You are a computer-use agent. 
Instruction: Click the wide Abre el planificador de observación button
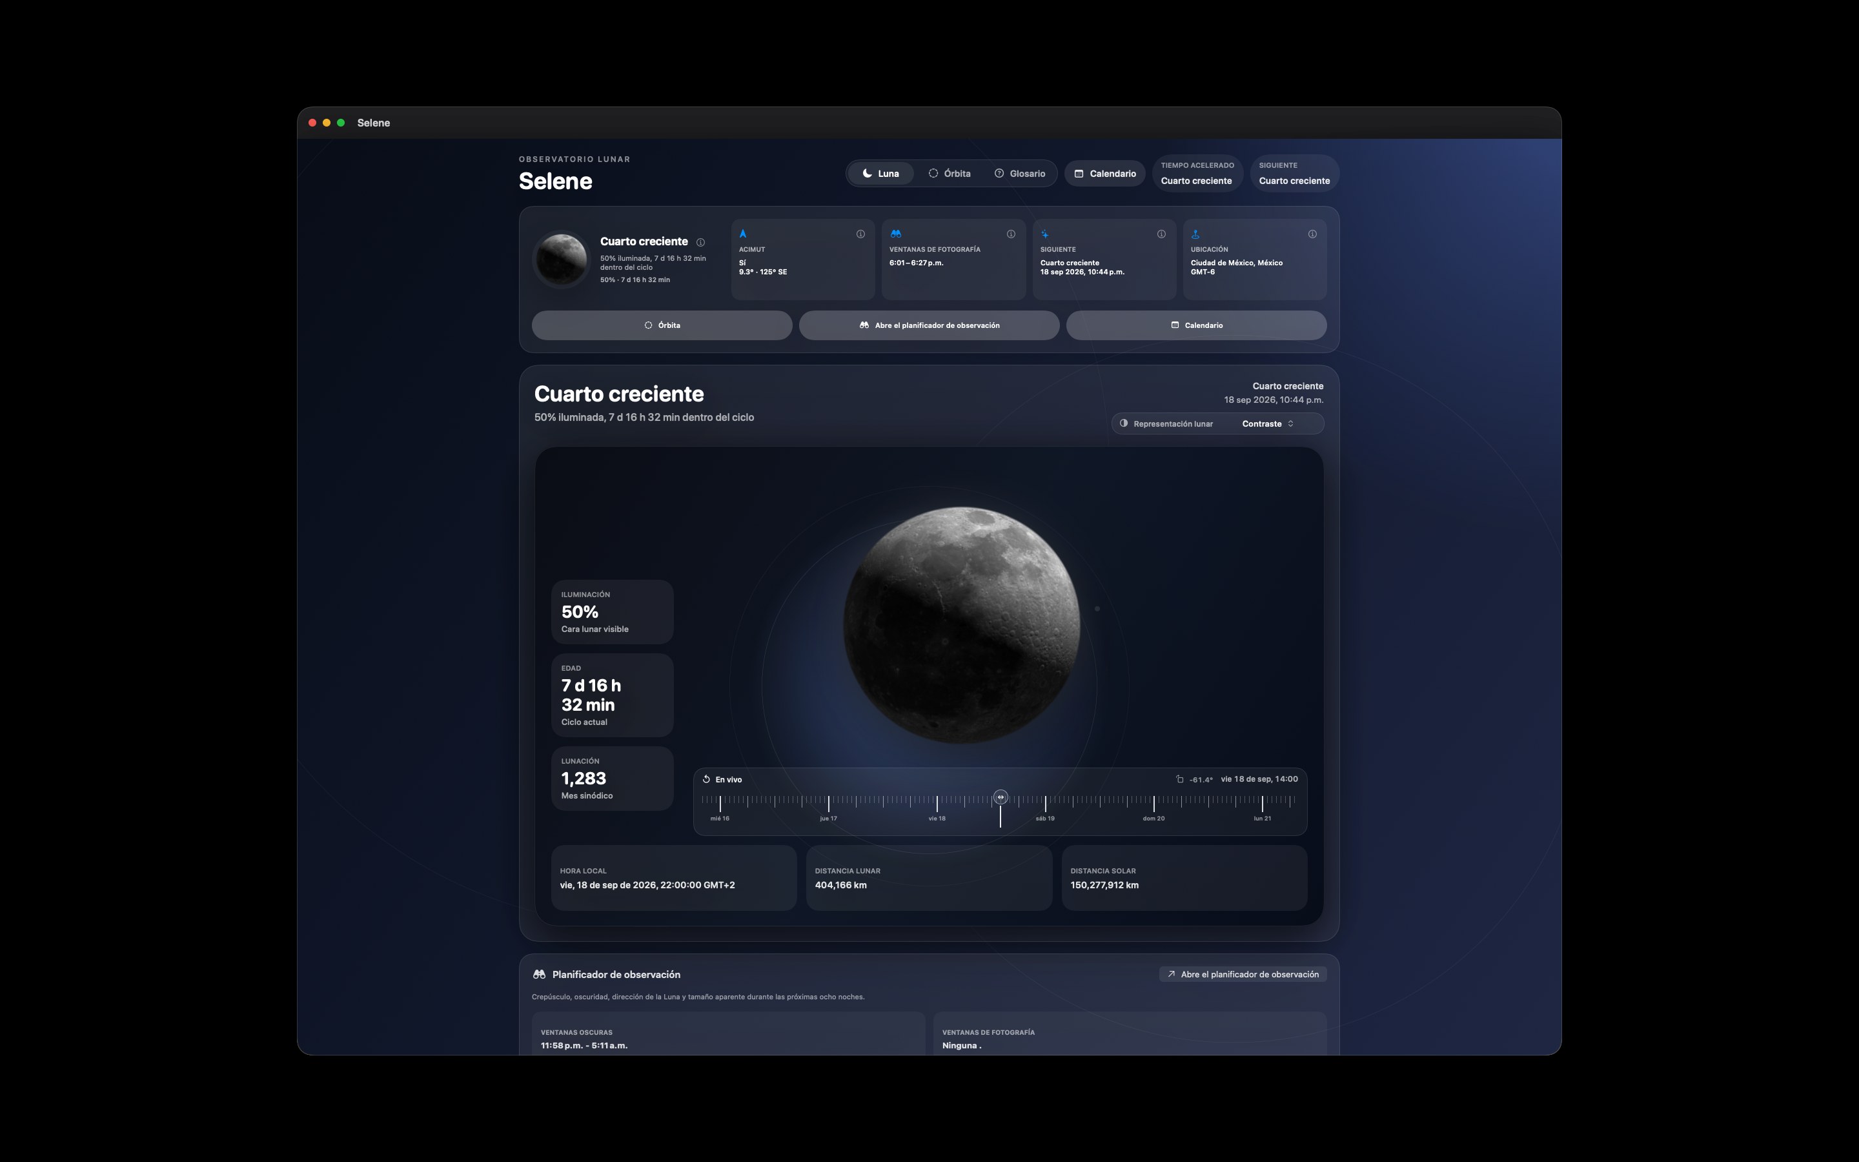[x=929, y=325]
